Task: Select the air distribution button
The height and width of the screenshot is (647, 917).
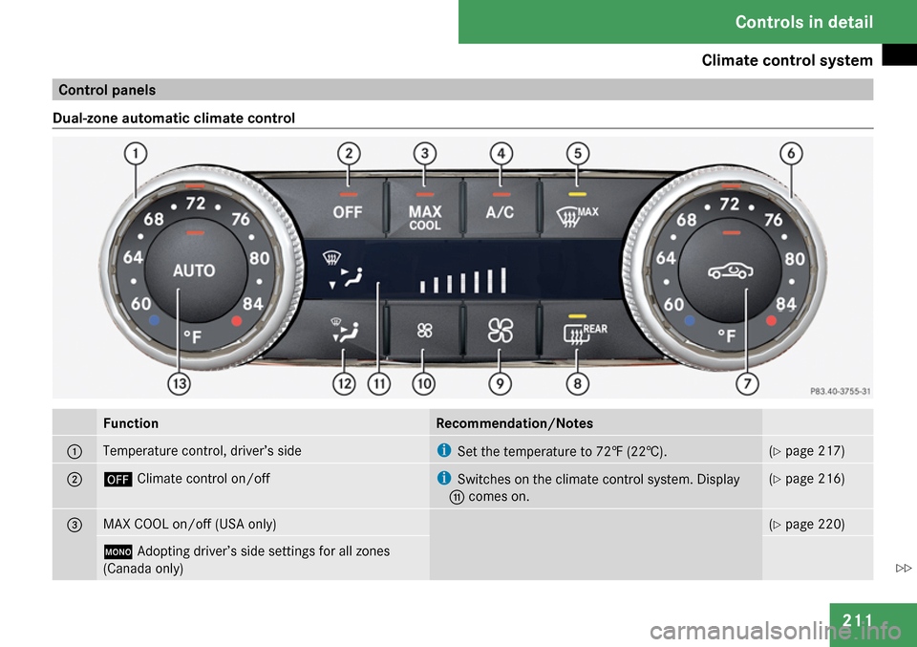Action: (346, 331)
